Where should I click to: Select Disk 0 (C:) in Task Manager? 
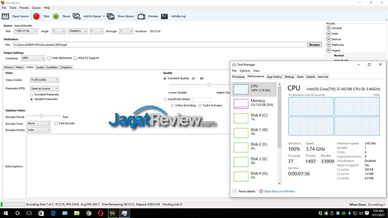tap(254, 118)
